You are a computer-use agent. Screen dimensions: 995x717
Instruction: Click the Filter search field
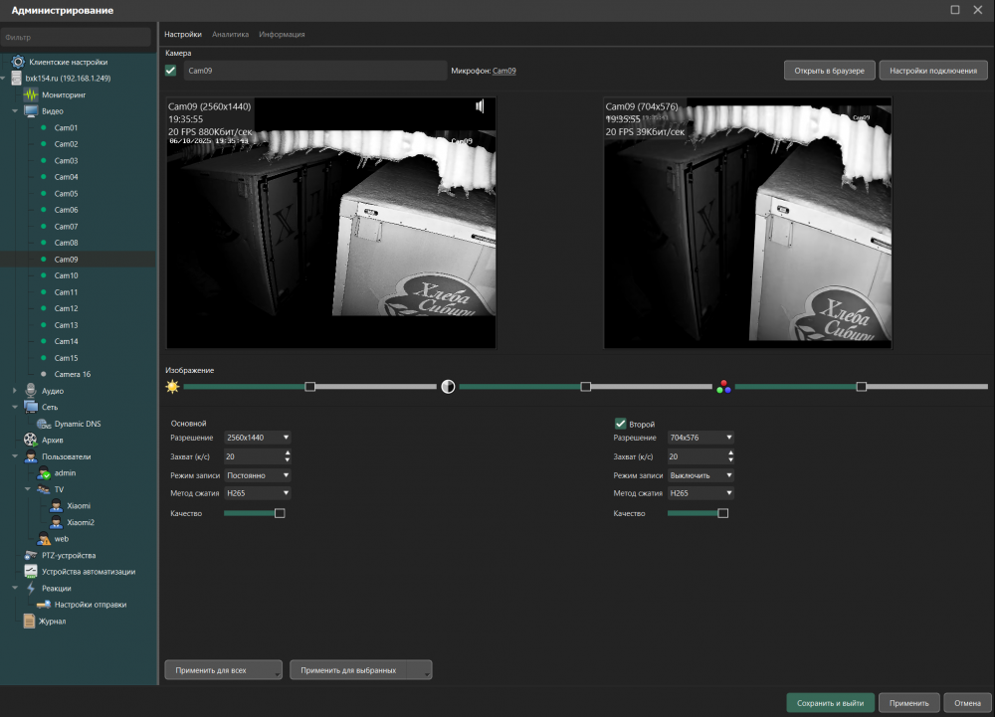coord(78,37)
